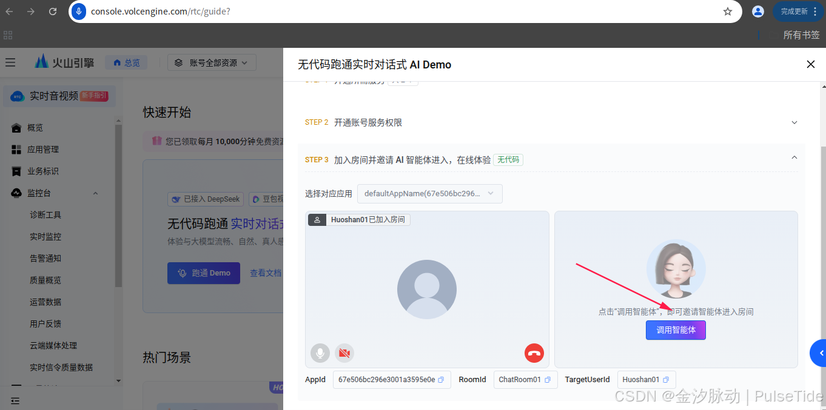
Task: Click the 实时音视频 product header
Action: [x=59, y=96]
